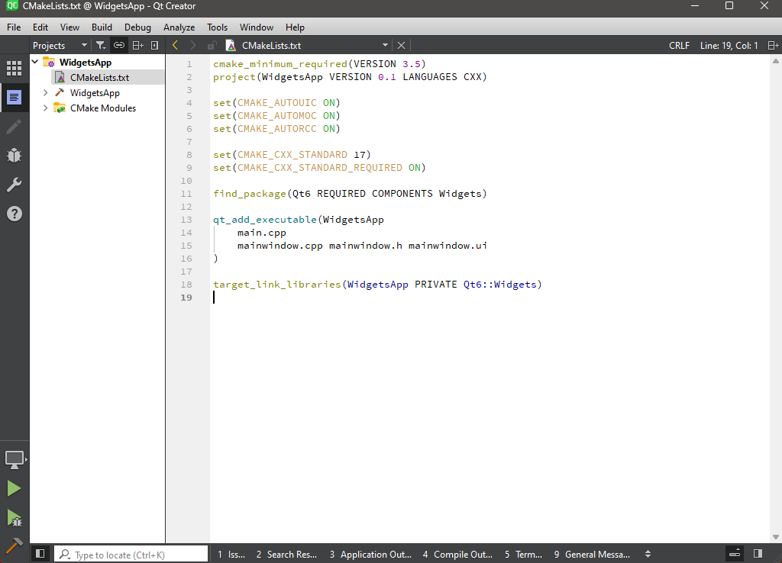The image size is (782, 563).
Task: Expand the CMake Modules folder
Action: tap(46, 108)
